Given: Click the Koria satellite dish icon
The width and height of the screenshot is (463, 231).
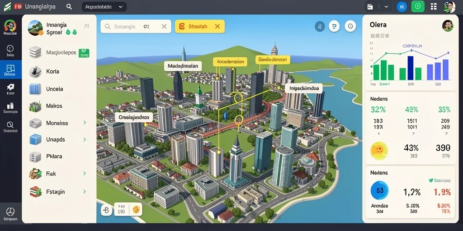Looking at the screenshot, I should pos(35,71).
